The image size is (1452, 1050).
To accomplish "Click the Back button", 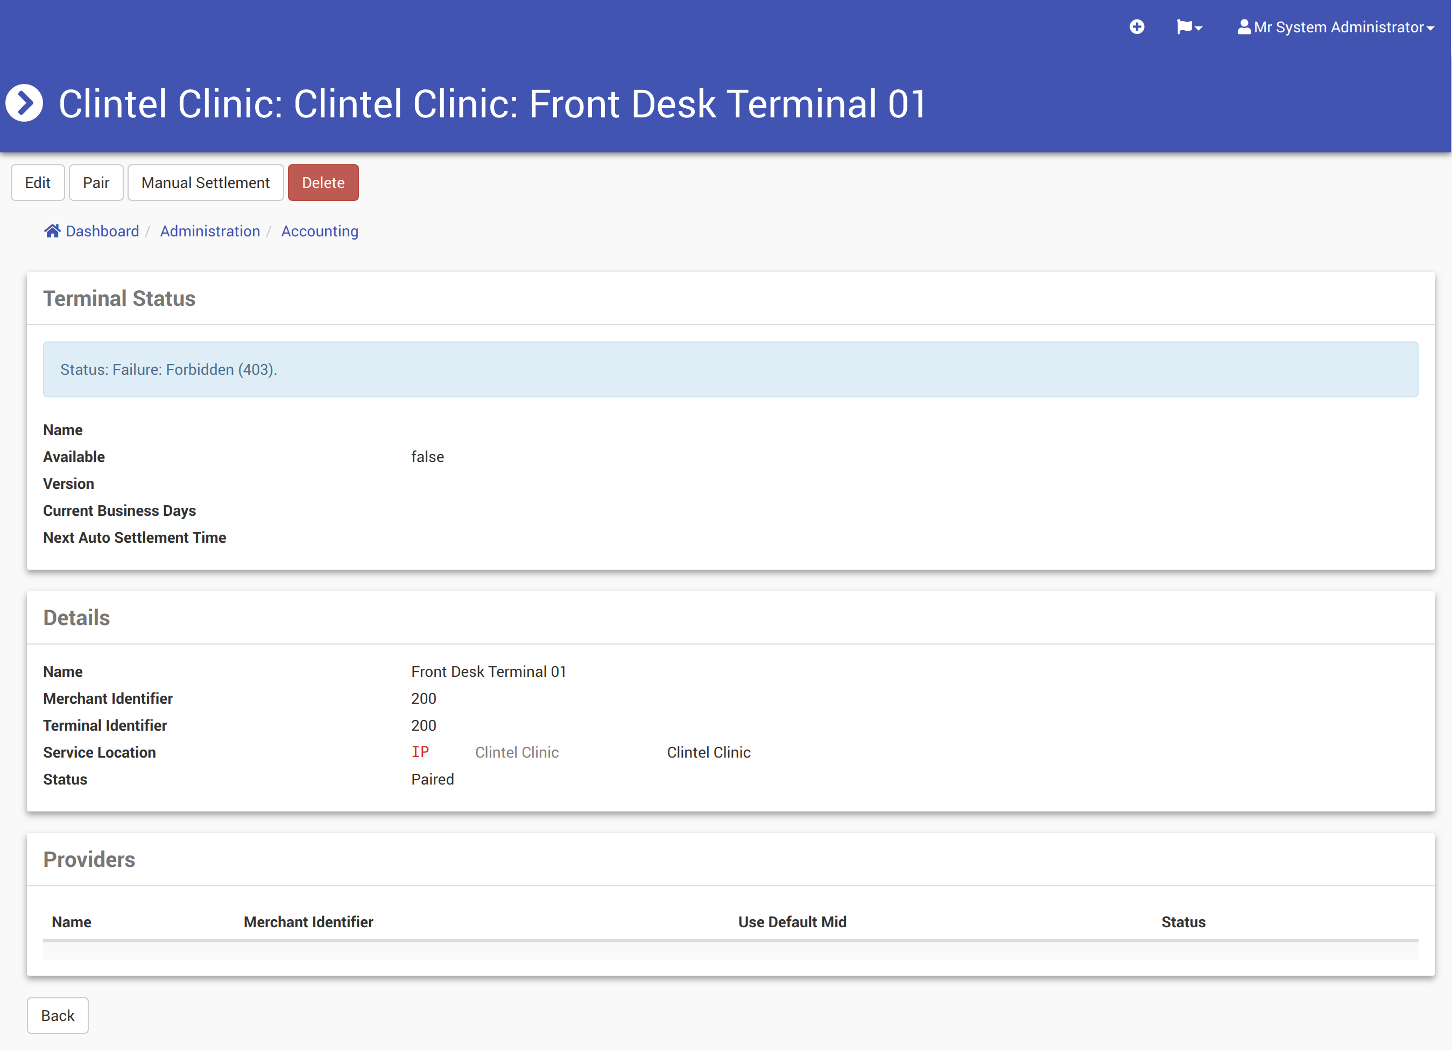I will pyautogui.click(x=58, y=1016).
